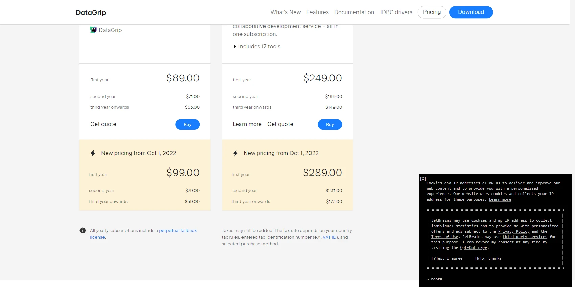
Task: Click the $231.00 second year price
Action: (334, 191)
